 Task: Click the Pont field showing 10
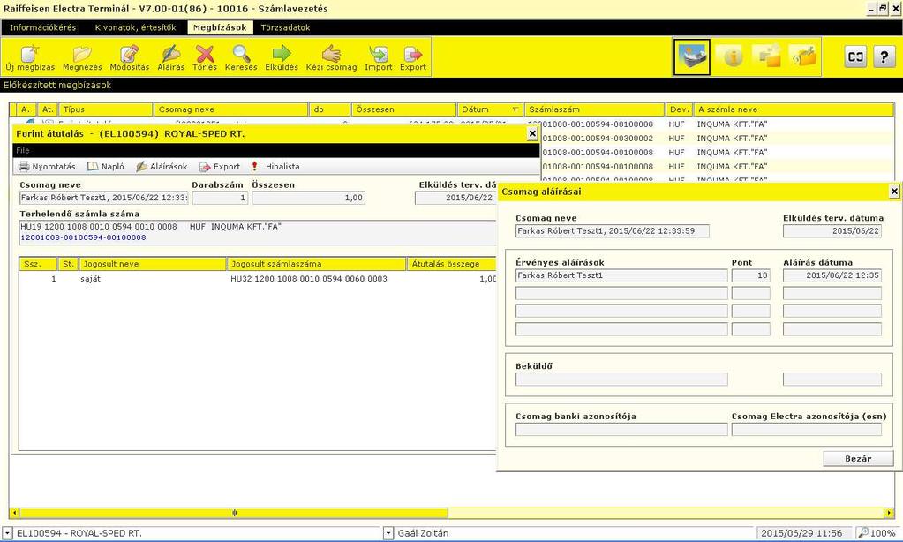[751, 275]
